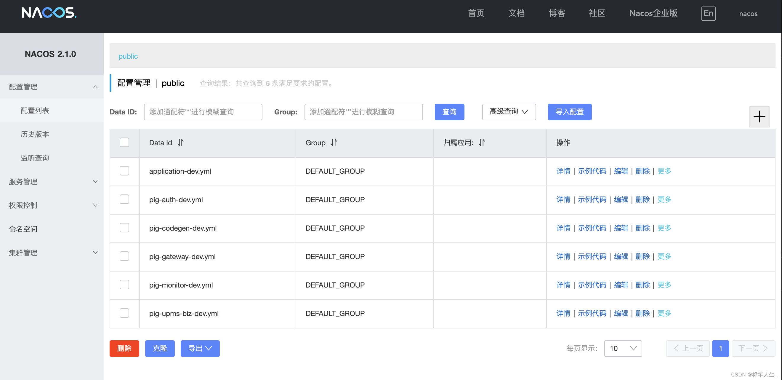Check the pig-codegen-dev.yml row checkbox
Viewport: 782px width, 380px height.
(x=124, y=228)
